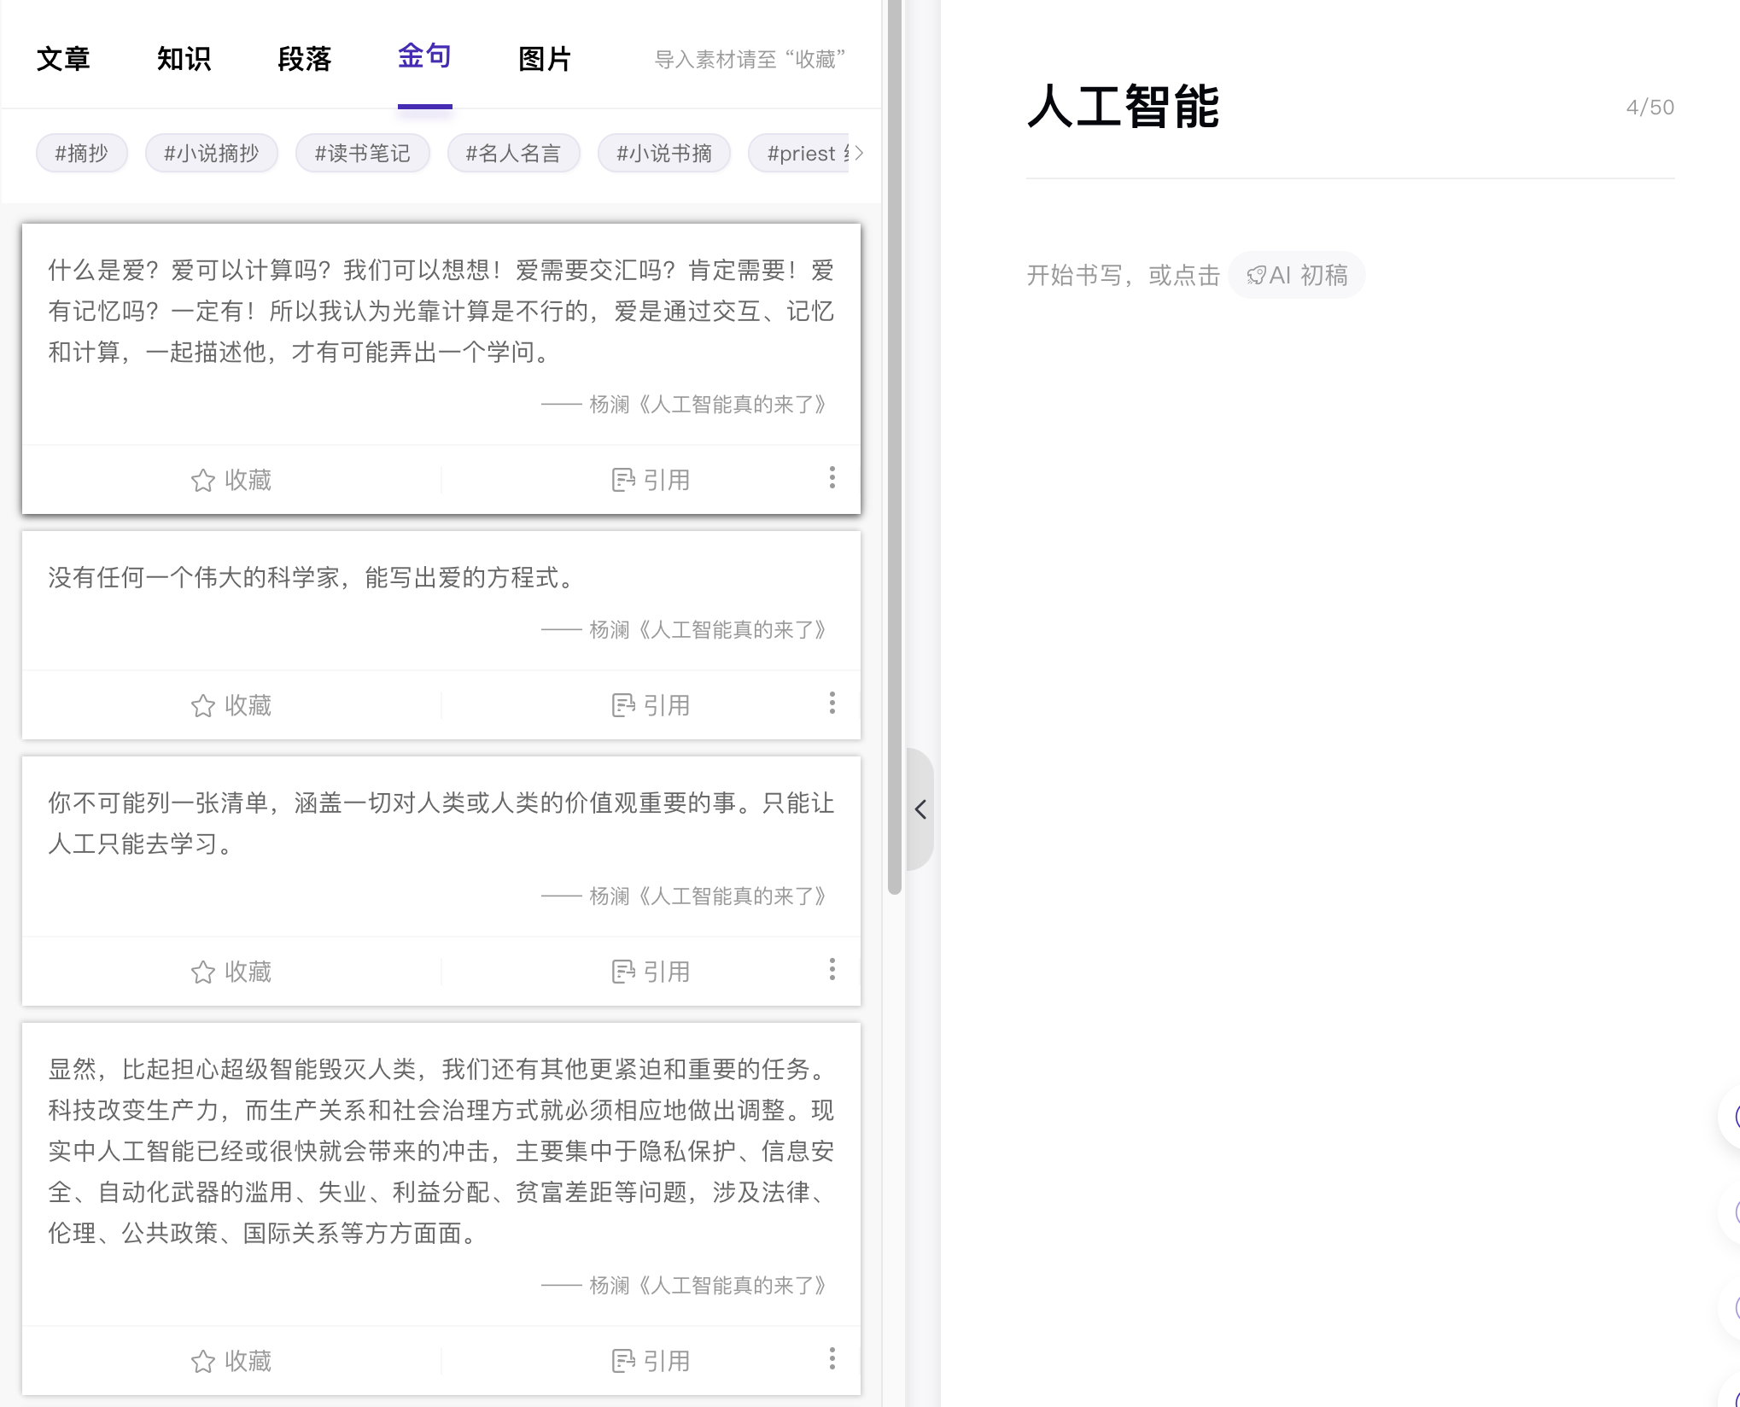The image size is (1740, 1407).
Task: Open the three-dot options on the first card
Action: click(x=832, y=477)
